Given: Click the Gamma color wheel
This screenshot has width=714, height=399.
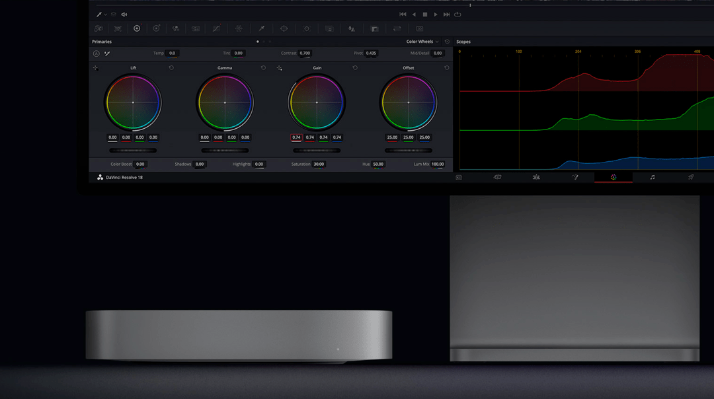Looking at the screenshot, I should tap(225, 102).
